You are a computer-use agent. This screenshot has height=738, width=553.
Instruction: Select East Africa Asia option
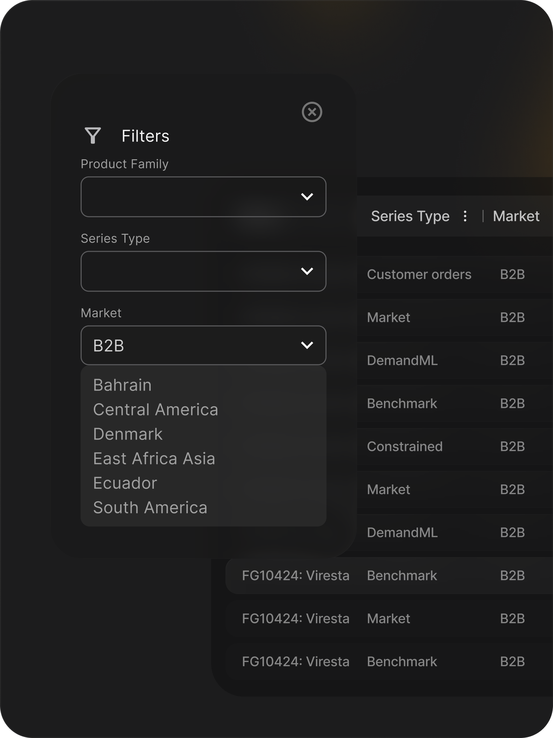tap(154, 459)
